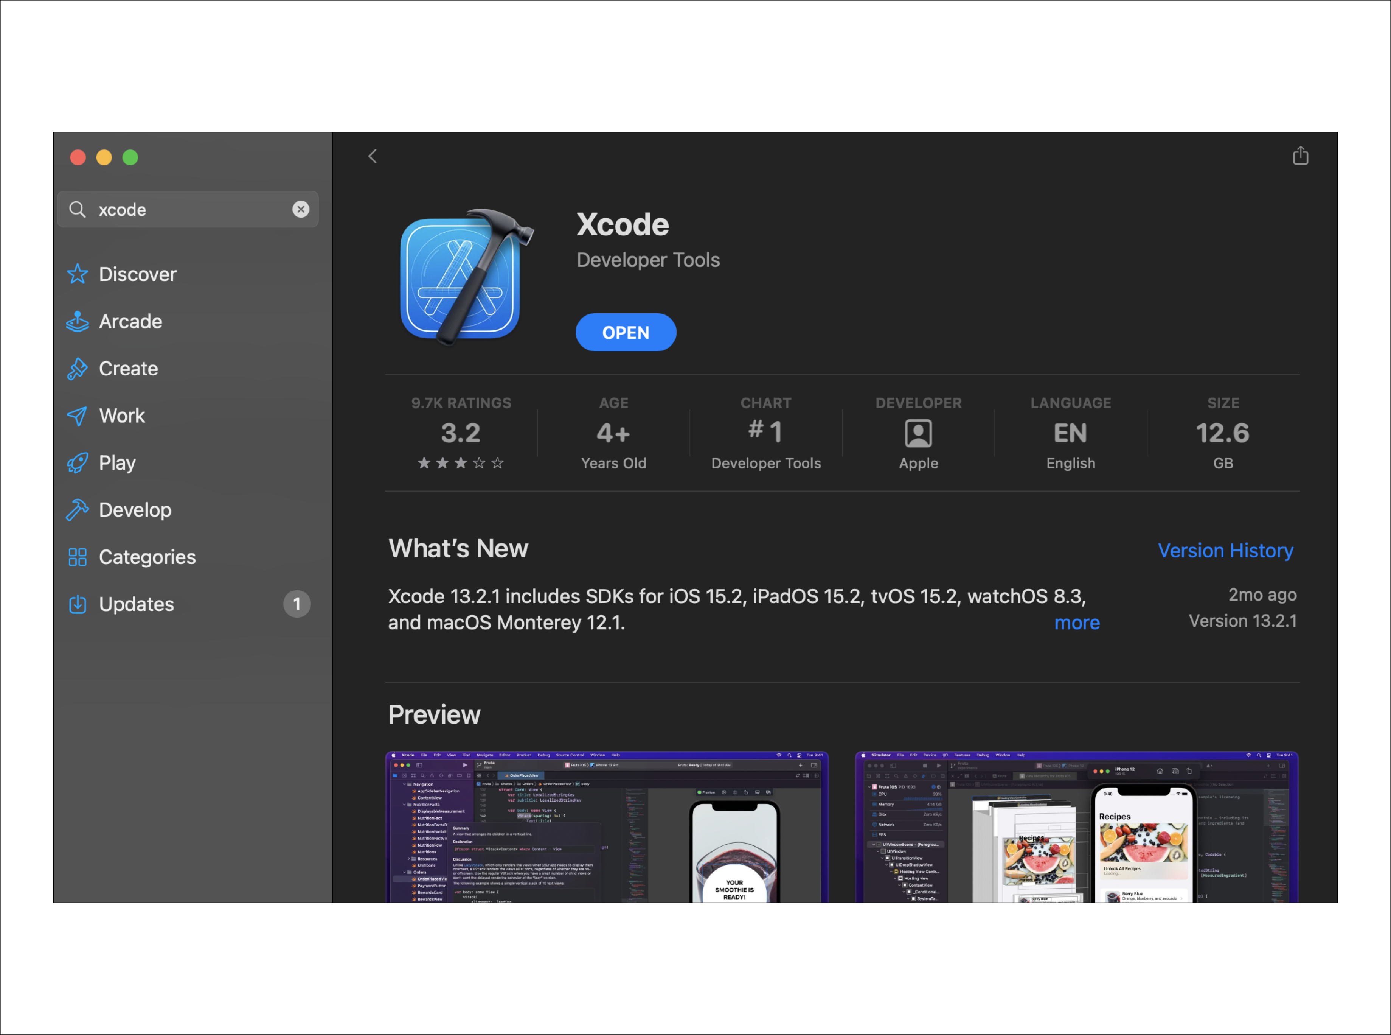View Version History
The height and width of the screenshot is (1035, 1391).
tap(1226, 550)
